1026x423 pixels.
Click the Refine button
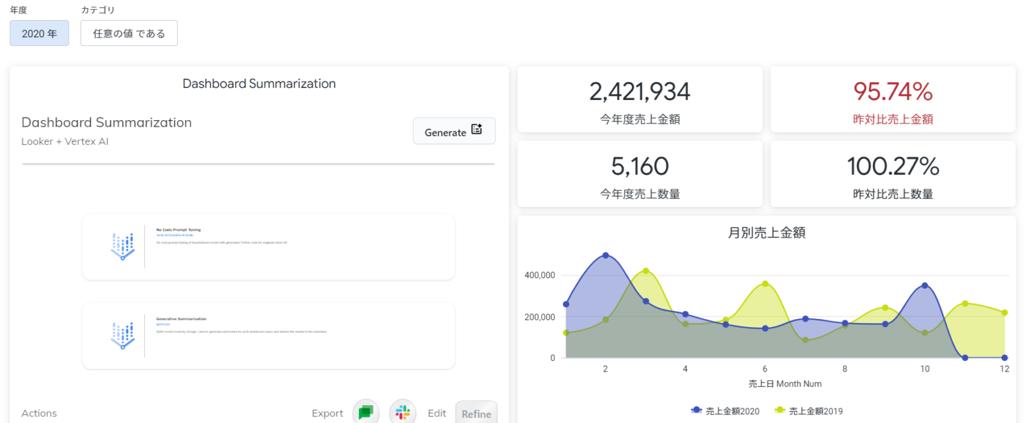tap(476, 412)
